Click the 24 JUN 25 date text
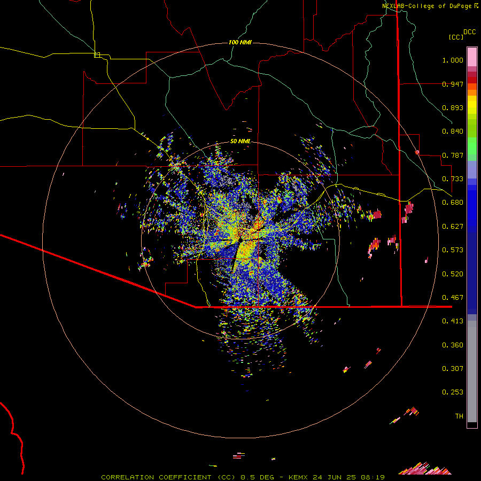Image resolution: width=481 pixels, height=481 pixels. [x=334, y=477]
